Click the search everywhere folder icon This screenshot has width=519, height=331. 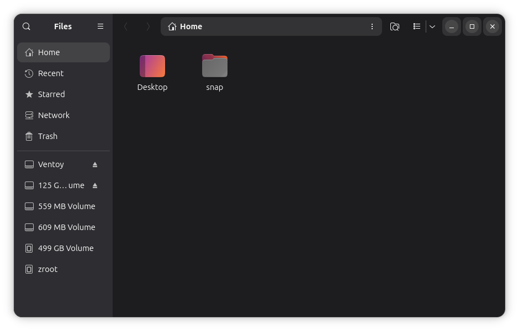pyautogui.click(x=395, y=26)
